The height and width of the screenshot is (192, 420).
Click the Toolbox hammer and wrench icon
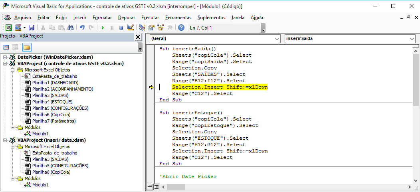click(x=170, y=28)
